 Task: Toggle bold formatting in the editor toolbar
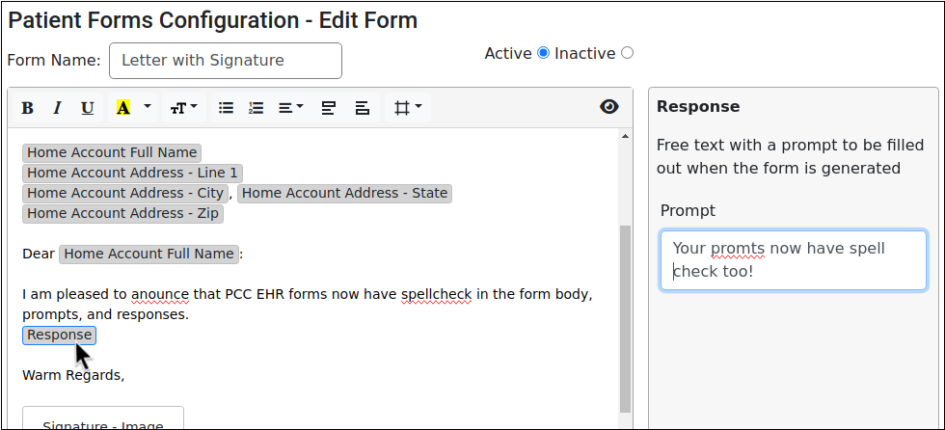coord(27,108)
